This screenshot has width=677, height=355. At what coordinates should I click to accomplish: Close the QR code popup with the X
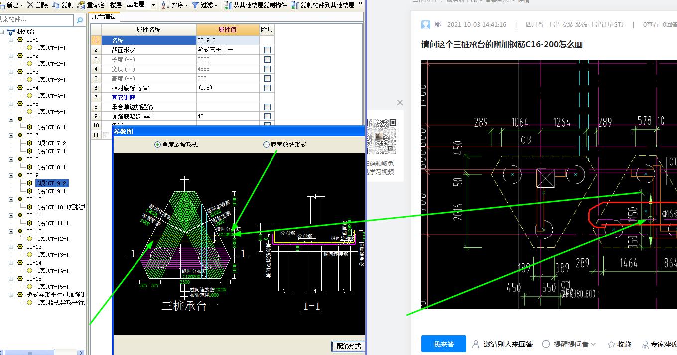(x=400, y=102)
